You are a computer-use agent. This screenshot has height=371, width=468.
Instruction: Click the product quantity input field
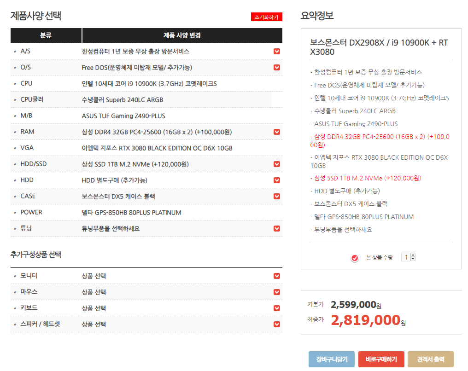click(406, 257)
